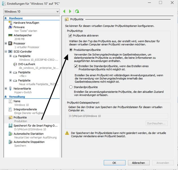
Task: Click the drive icon of Festplatte <file>
Action: (x=15, y=72)
